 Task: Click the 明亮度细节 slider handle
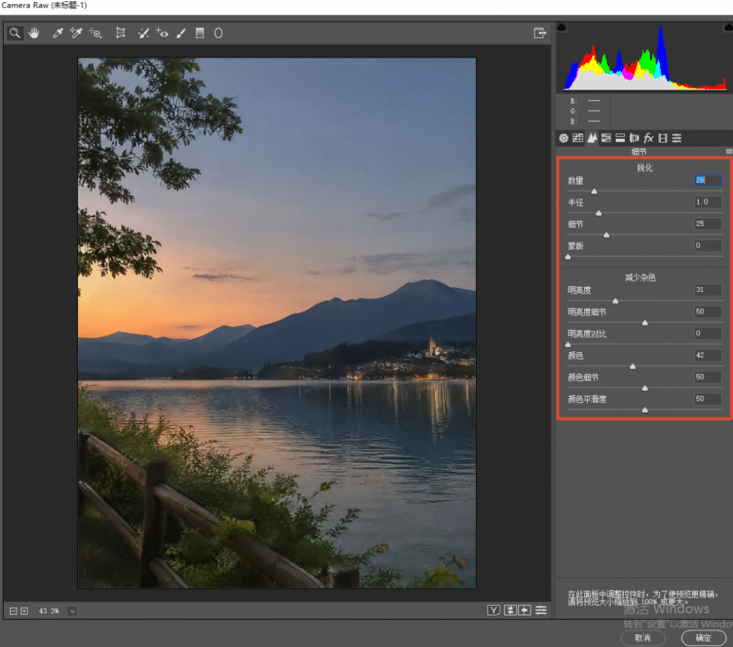645,323
